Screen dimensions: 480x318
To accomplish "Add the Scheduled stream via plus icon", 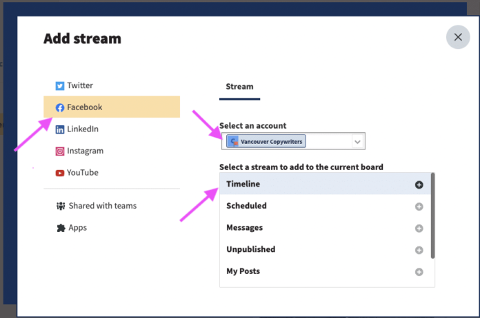I will (419, 206).
